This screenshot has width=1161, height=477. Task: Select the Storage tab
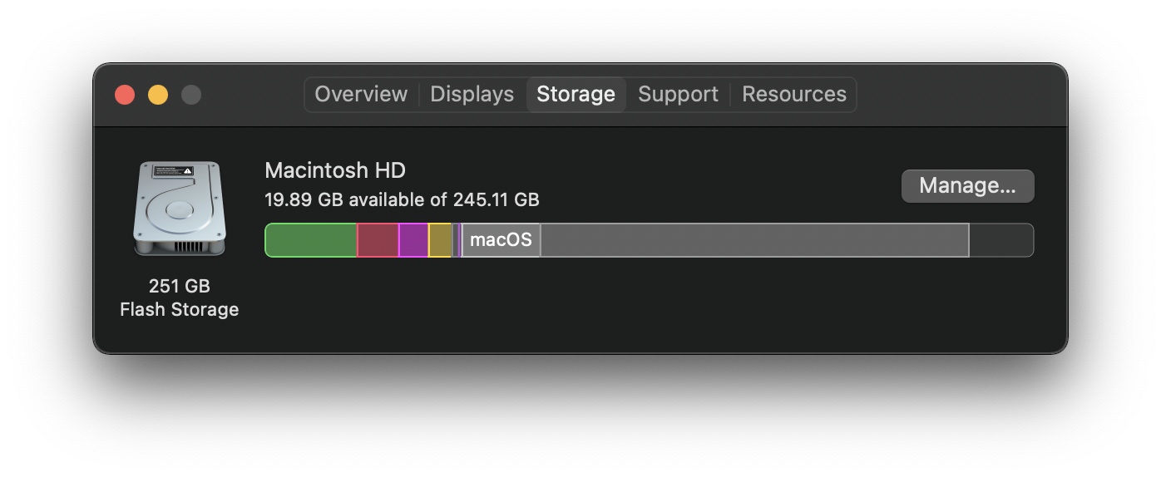pyautogui.click(x=576, y=95)
